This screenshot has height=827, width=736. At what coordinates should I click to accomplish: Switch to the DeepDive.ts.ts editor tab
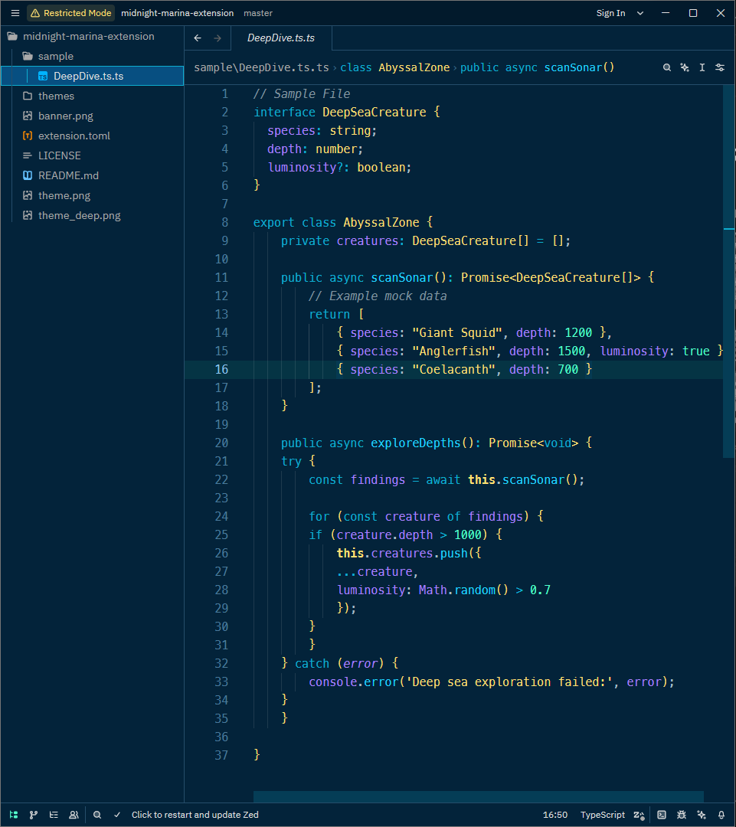point(280,38)
